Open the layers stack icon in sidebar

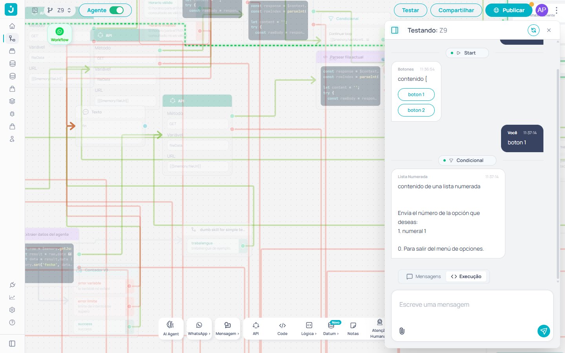point(12,101)
